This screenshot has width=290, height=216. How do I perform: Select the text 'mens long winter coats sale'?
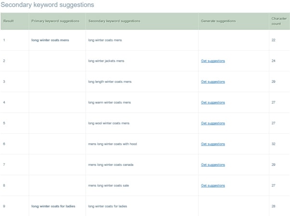tap(108, 186)
